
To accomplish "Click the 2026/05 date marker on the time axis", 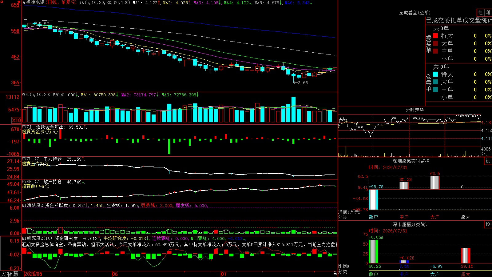I will (33, 274).
